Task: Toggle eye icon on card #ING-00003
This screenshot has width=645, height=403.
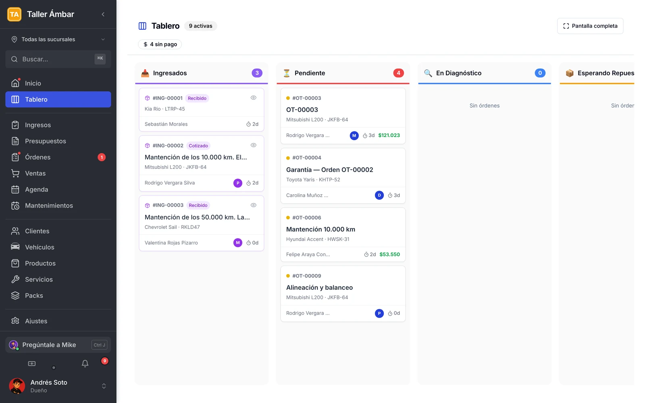Action: 254,206
